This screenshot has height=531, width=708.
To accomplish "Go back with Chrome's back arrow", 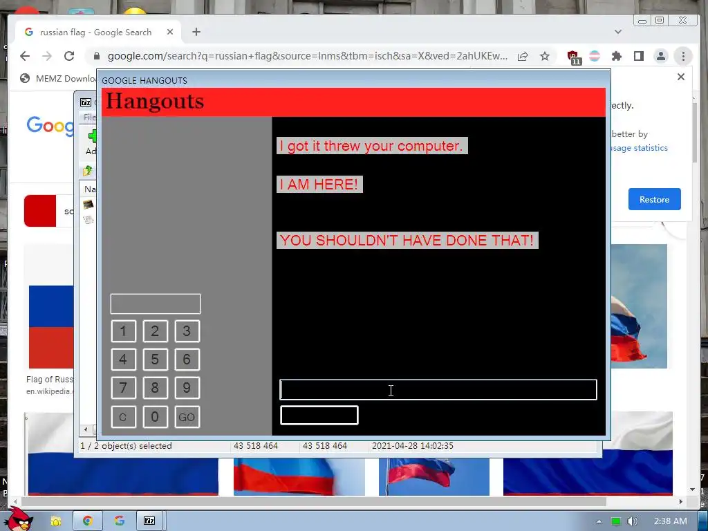I will 25,56.
